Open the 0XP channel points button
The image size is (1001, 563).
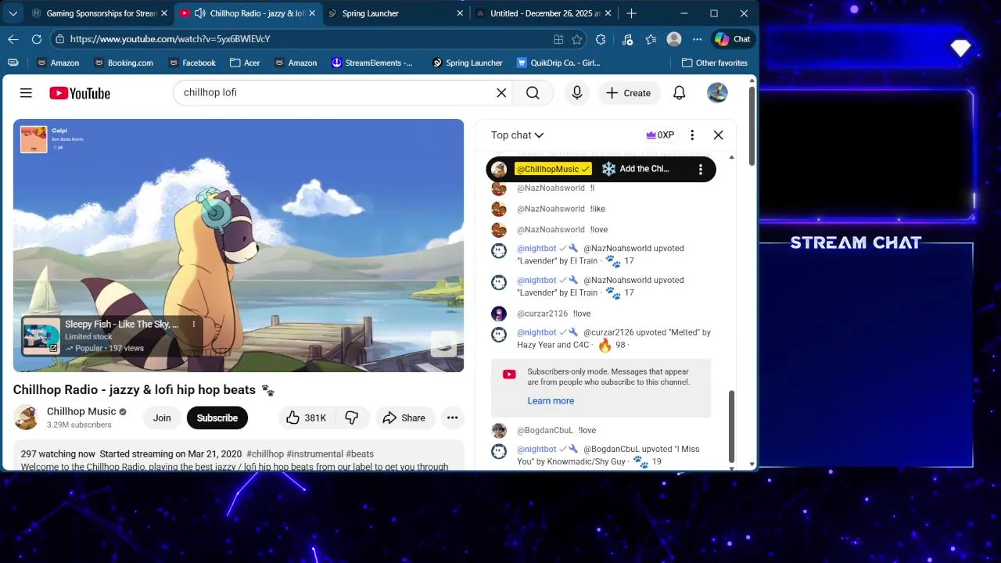(x=660, y=135)
